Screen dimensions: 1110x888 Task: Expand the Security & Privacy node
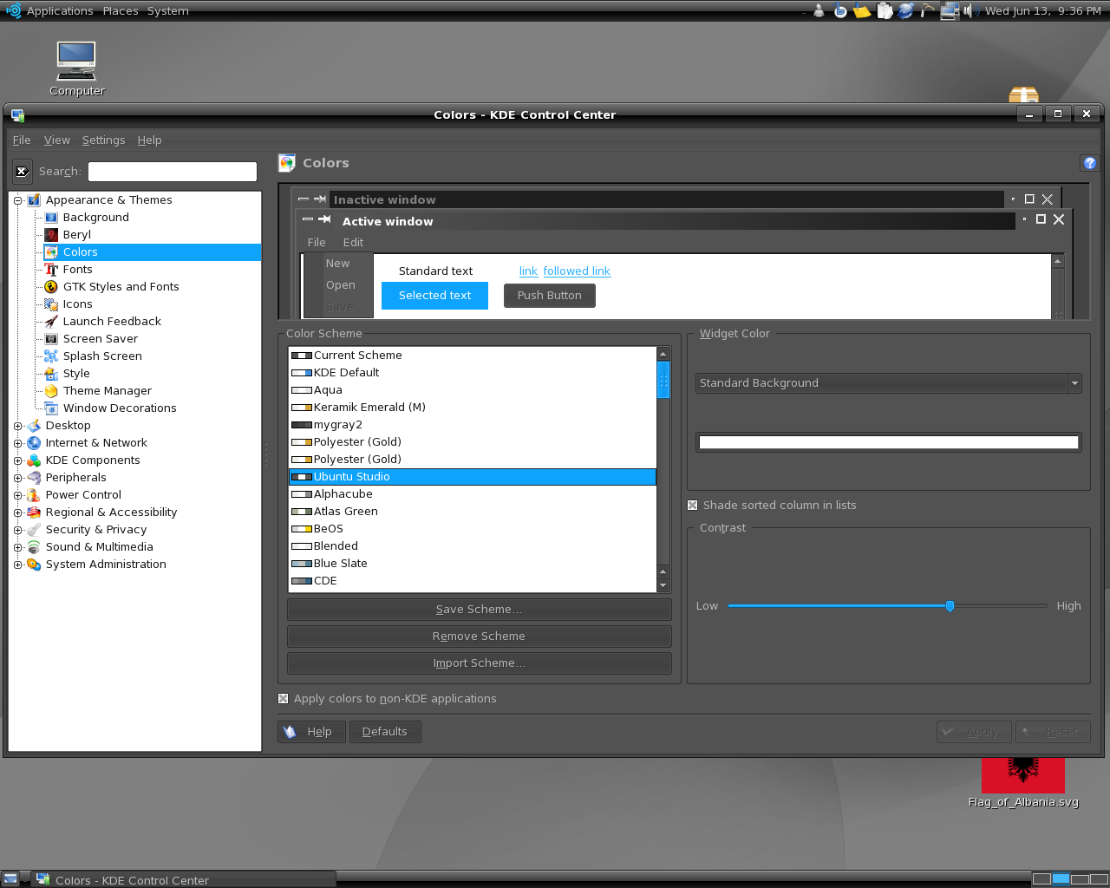tap(17, 530)
